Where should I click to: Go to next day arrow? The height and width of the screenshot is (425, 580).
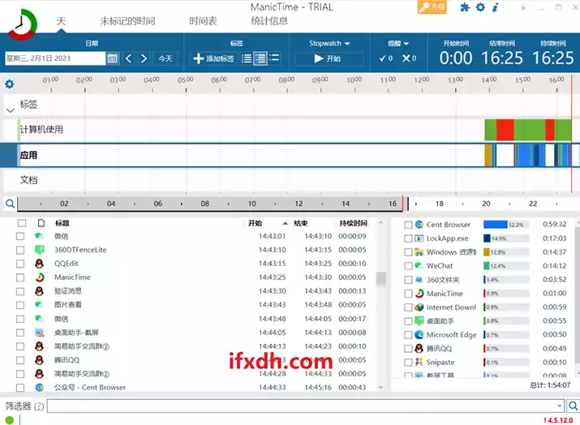pos(144,58)
